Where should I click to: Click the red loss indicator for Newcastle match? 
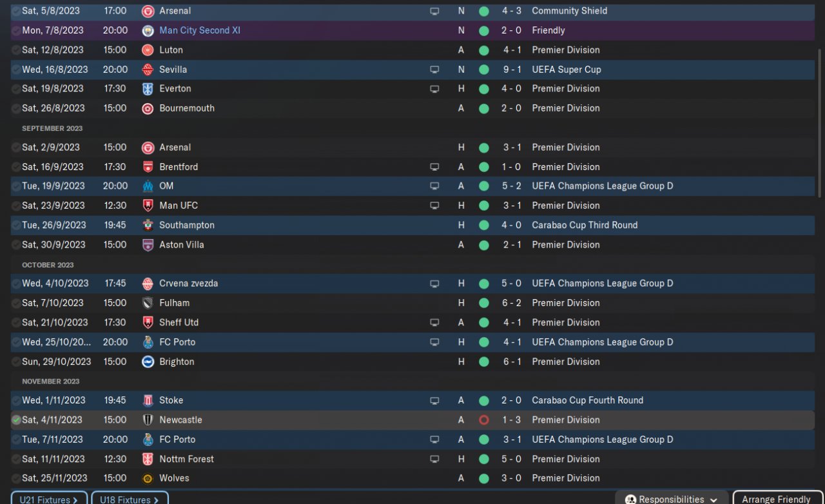pyautogui.click(x=483, y=420)
